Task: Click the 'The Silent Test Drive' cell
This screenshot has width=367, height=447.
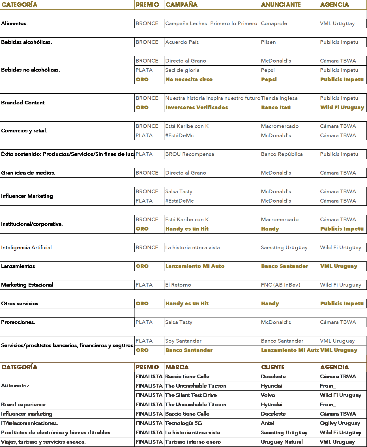Action: [x=212, y=395]
